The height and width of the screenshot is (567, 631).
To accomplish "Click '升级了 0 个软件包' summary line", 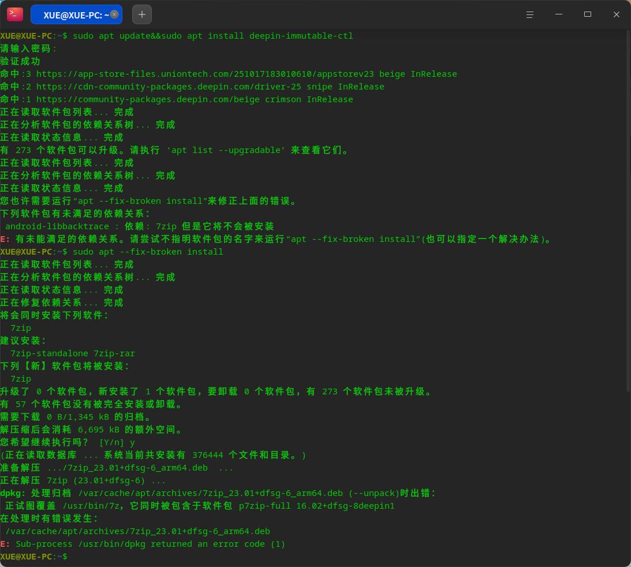I will pos(216,391).
